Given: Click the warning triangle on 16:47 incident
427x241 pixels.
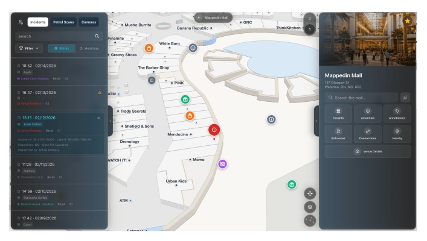Looking at the screenshot, I should click(x=100, y=93).
